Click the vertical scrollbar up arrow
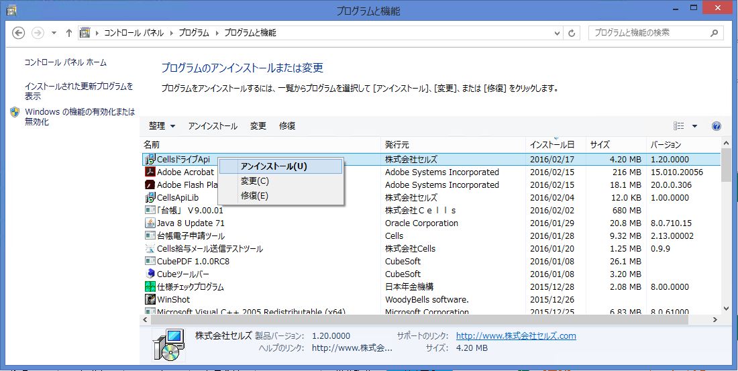This screenshot has height=371, width=738. tap(725, 144)
